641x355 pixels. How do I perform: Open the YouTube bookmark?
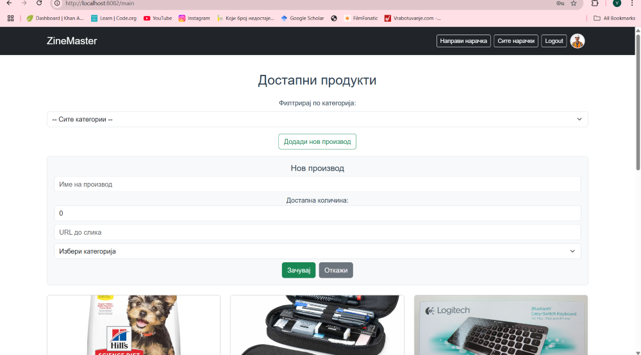tap(158, 18)
